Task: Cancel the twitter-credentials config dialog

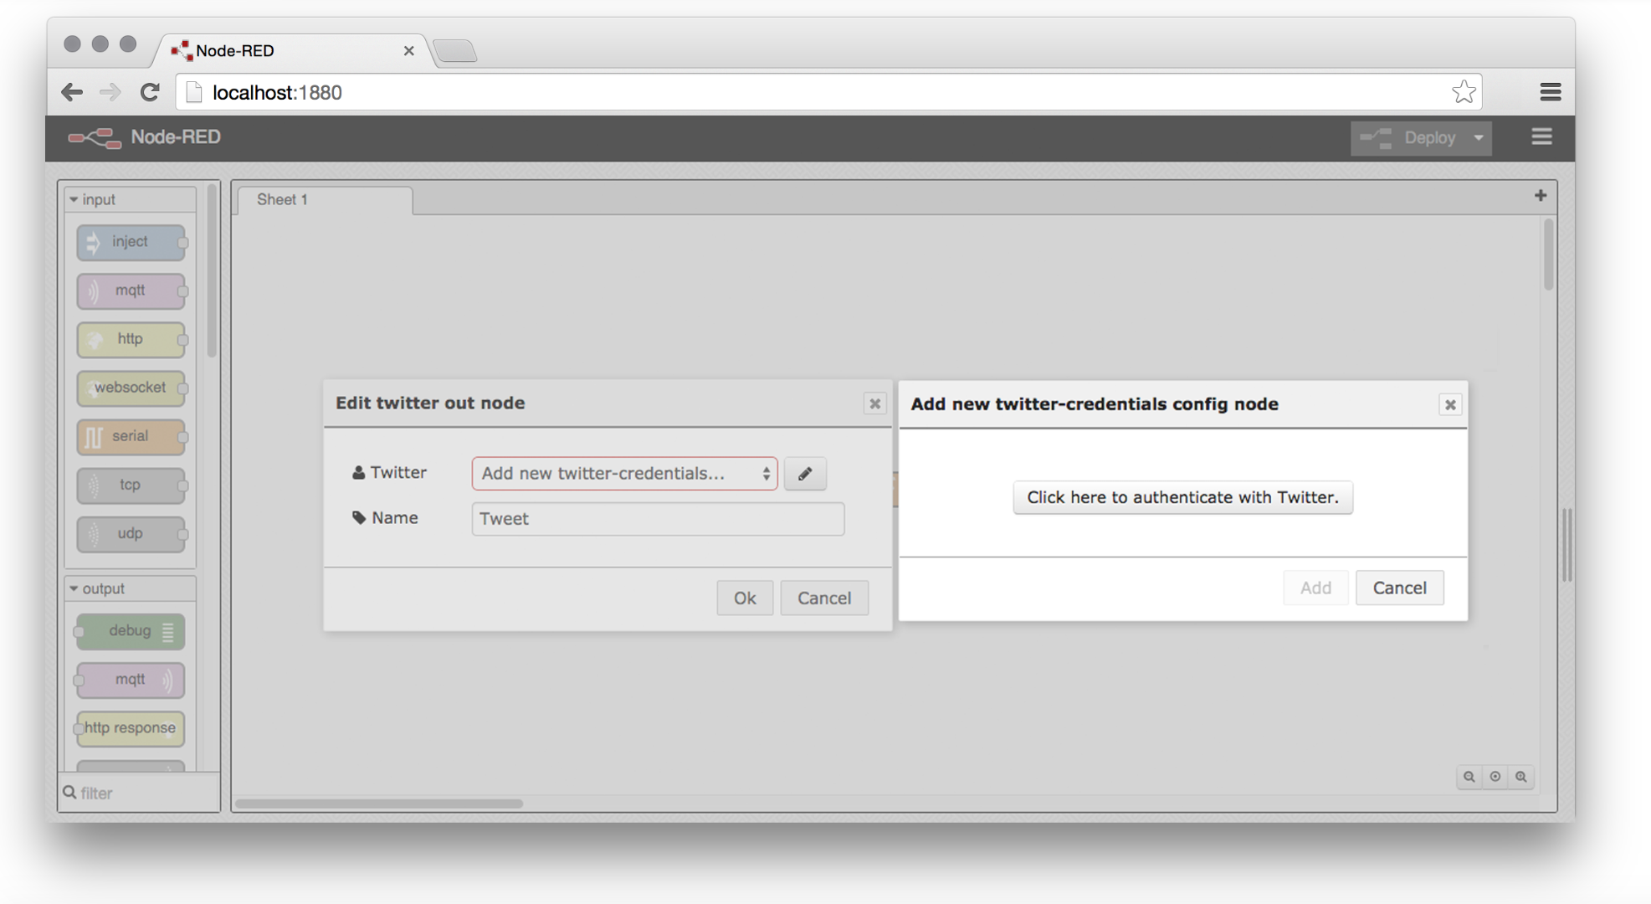Action: tap(1399, 588)
